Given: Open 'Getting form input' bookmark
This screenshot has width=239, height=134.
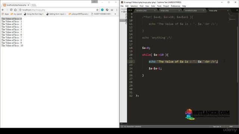Looking at the screenshot, I should (56, 14).
